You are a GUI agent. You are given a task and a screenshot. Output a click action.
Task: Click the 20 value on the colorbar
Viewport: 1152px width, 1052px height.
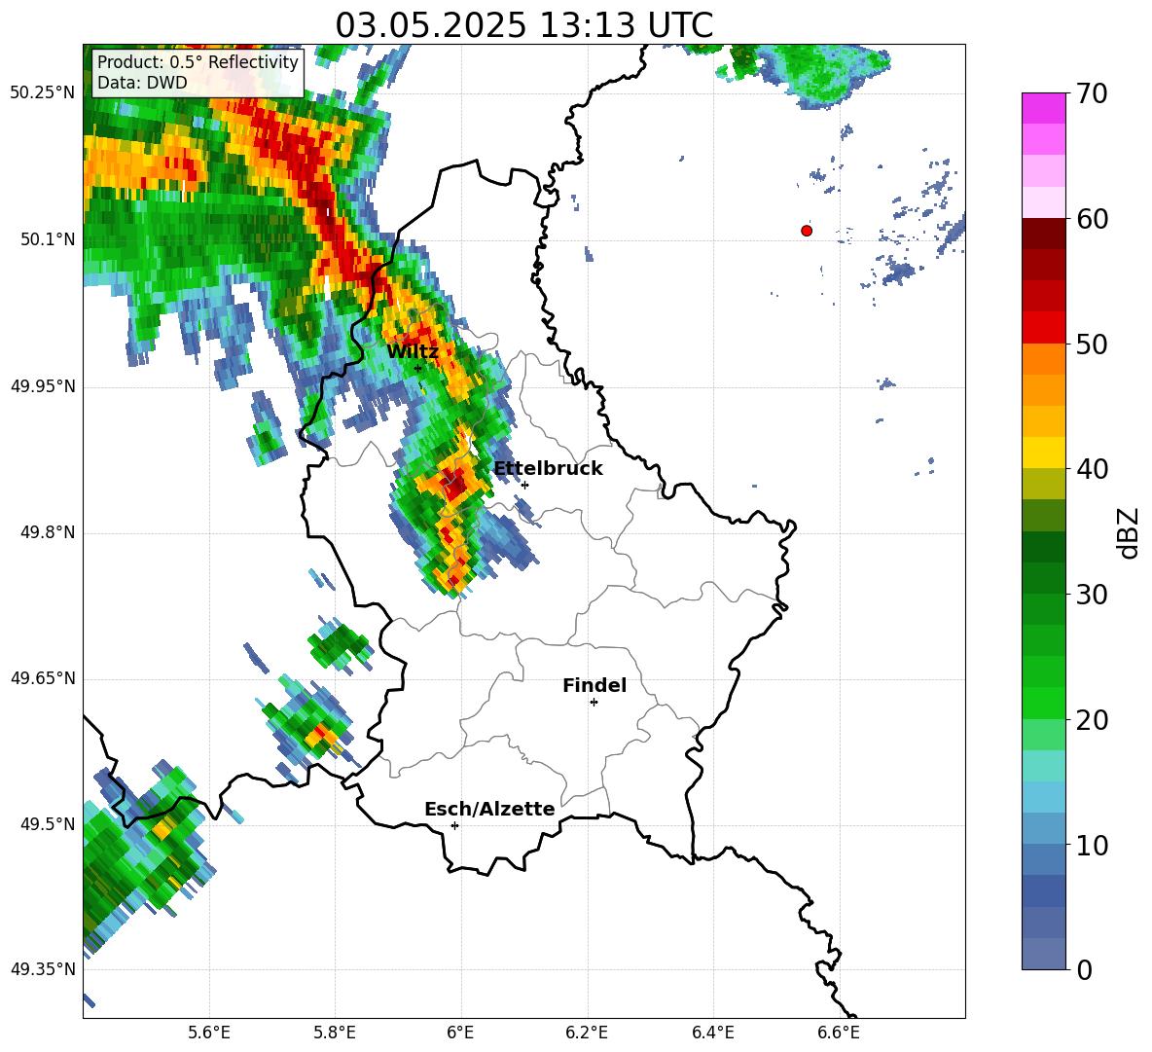coord(1093,721)
